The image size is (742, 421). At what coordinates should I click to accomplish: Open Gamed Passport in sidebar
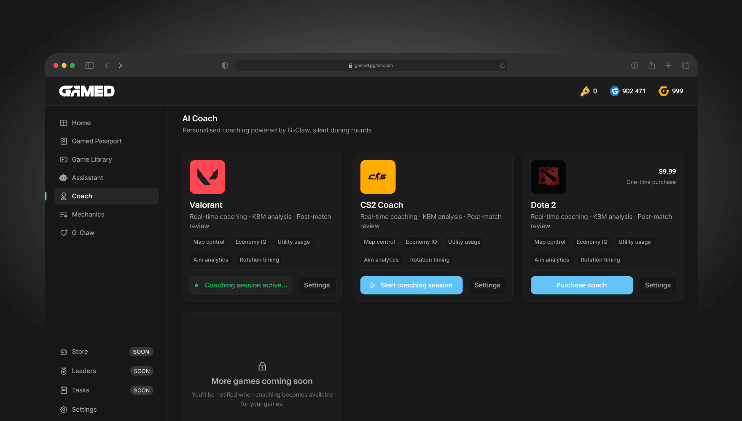tap(106, 141)
